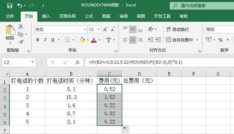
Task: Toggle Align Left icon
Action: 125,40
